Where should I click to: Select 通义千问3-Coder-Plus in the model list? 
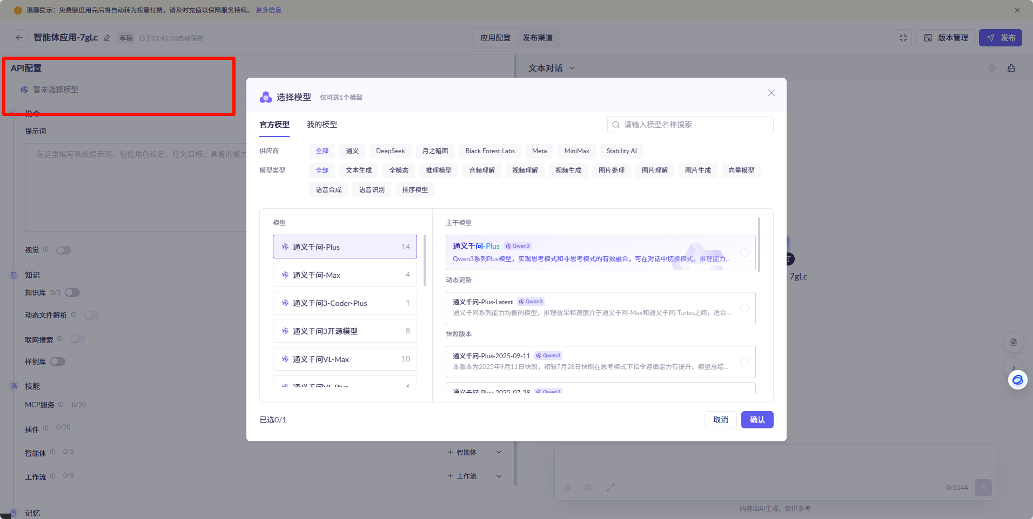click(x=345, y=303)
